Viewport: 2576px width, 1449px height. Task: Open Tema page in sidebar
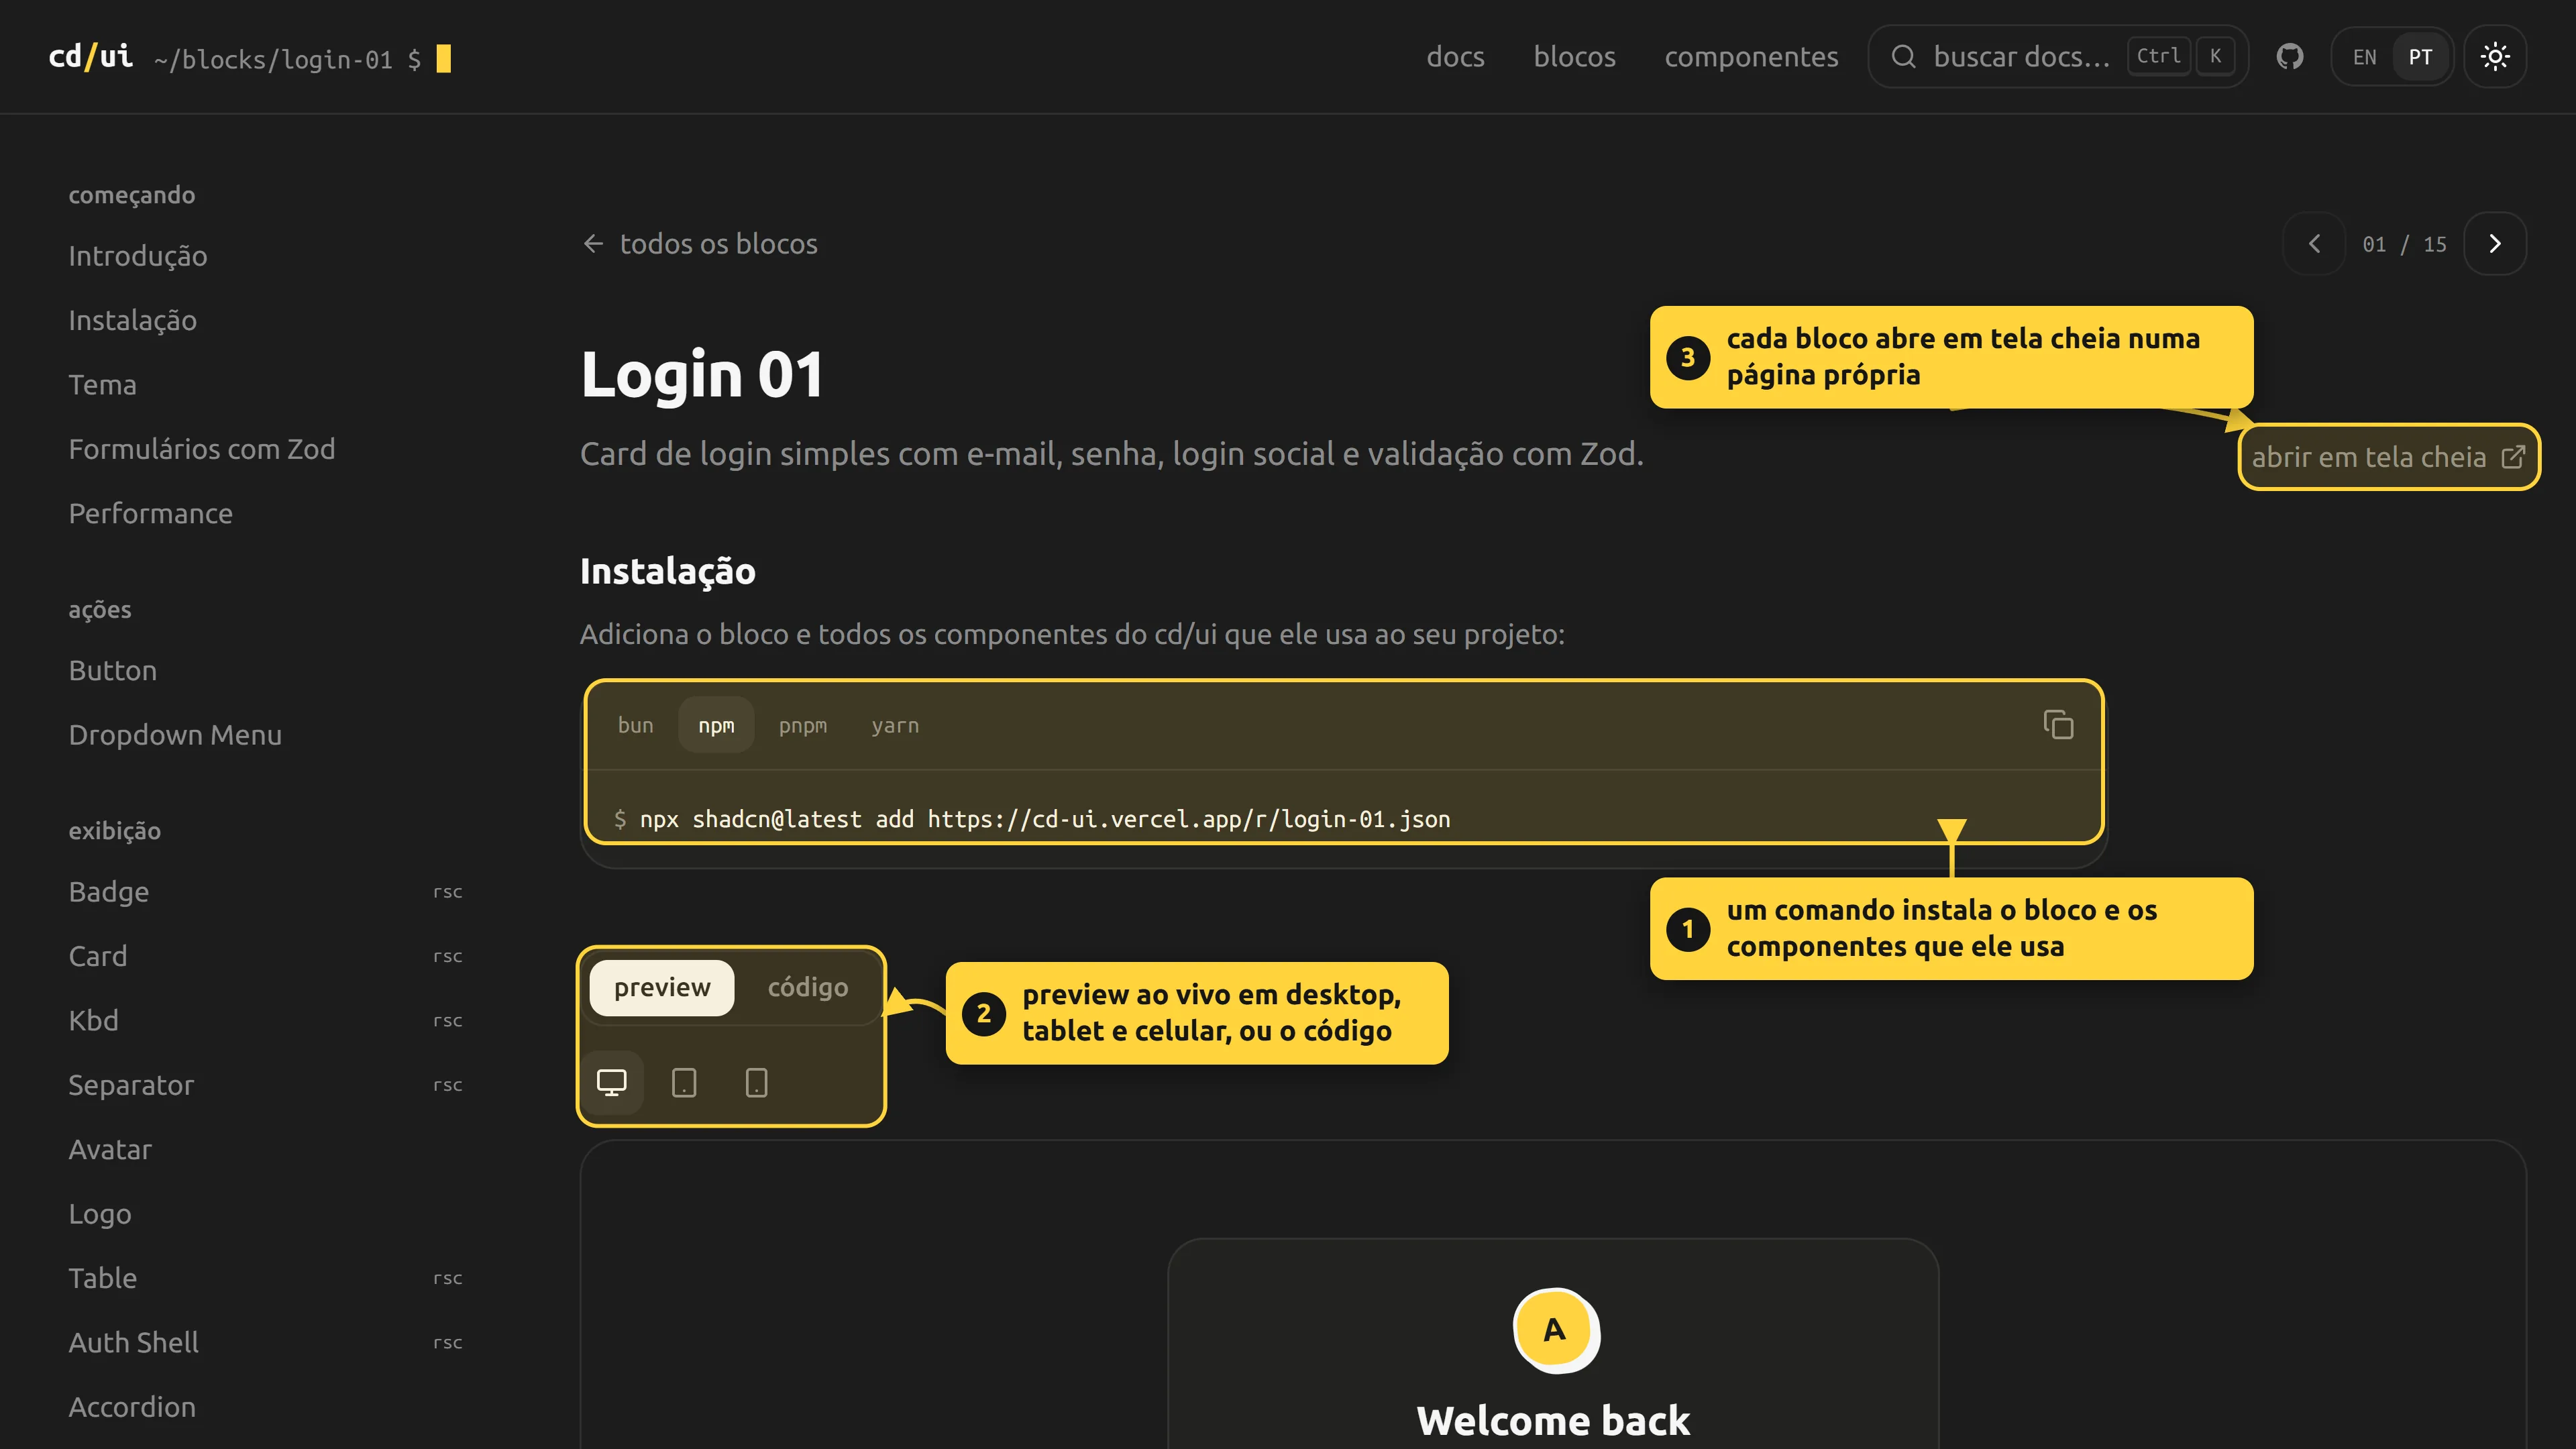click(103, 385)
